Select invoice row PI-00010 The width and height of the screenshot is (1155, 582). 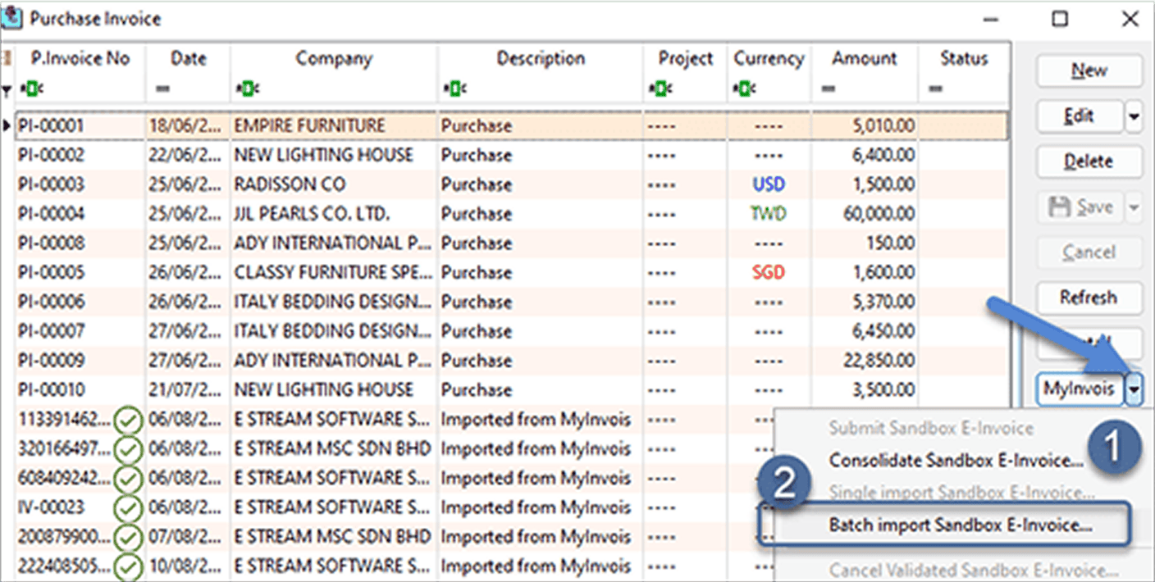point(512,390)
